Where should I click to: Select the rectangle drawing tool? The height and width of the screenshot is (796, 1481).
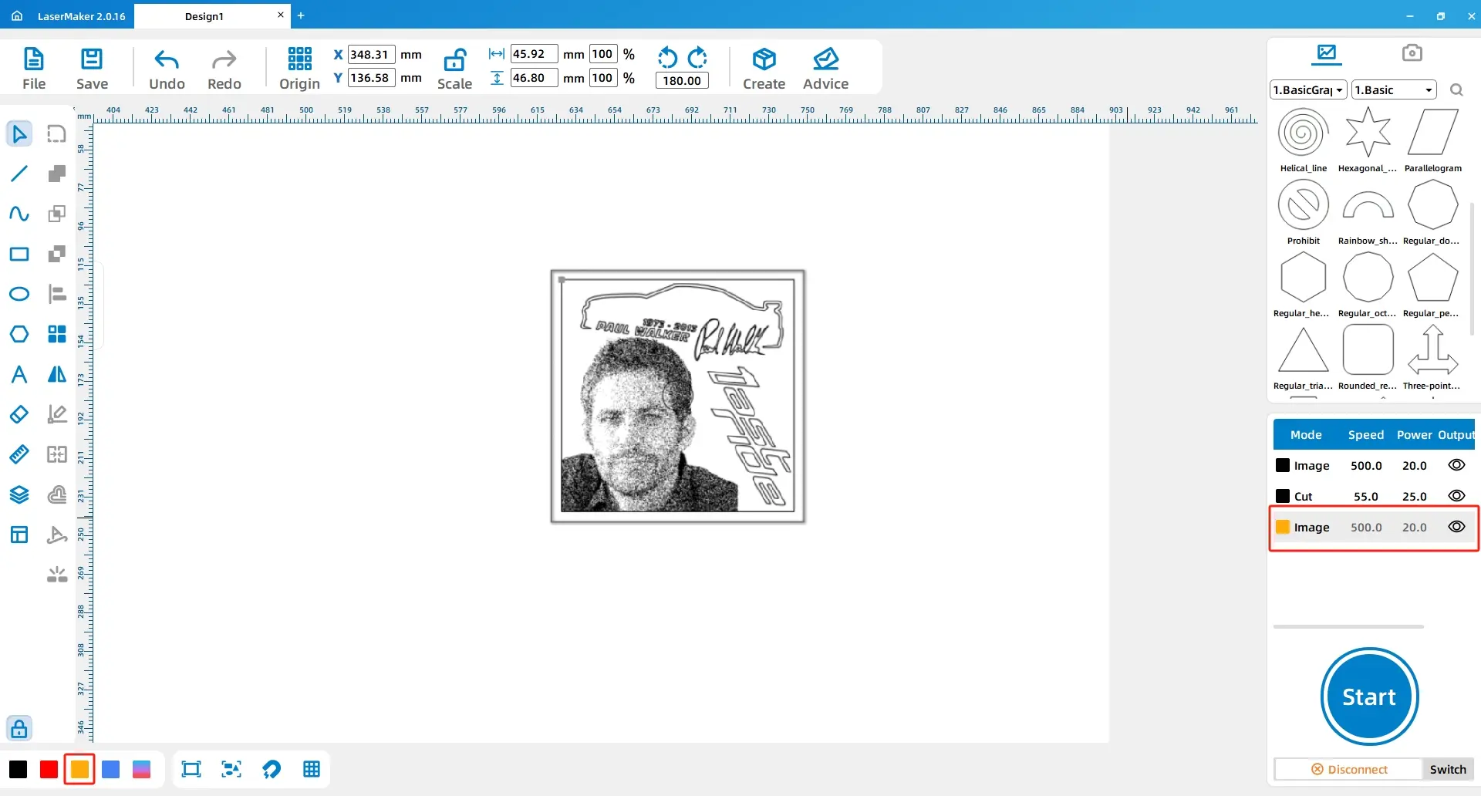pos(19,254)
